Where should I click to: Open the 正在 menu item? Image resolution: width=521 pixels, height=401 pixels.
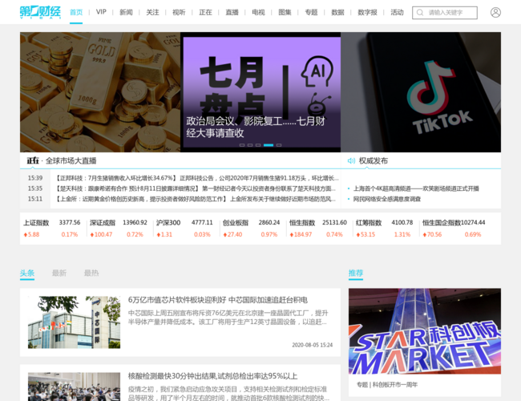pyautogui.click(x=205, y=12)
